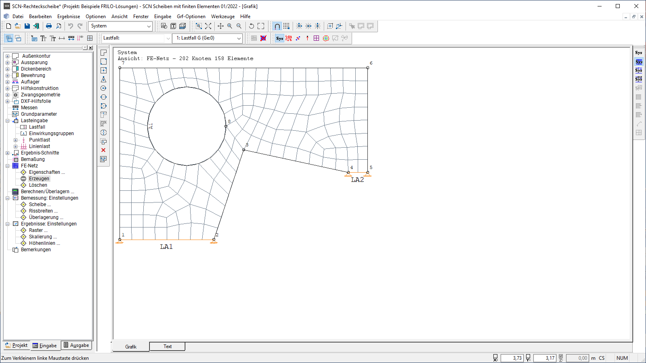Select the rectangle with corner points tool
The image size is (646, 363).
tap(103, 62)
